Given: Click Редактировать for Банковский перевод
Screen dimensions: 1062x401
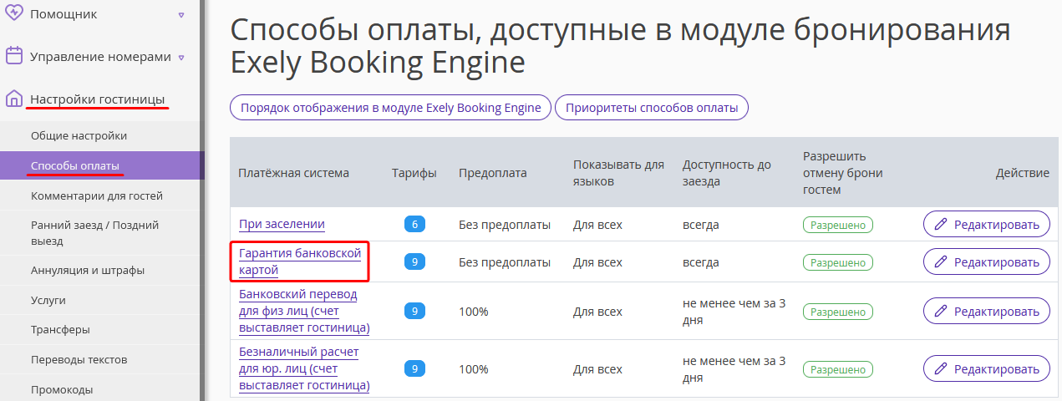Looking at the screenshot, I should [x=986, y=311].
